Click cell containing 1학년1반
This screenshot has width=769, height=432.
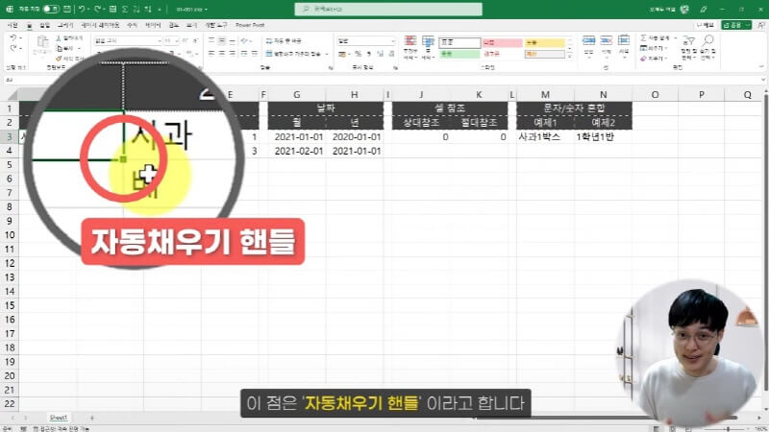(x=603, y=136)
